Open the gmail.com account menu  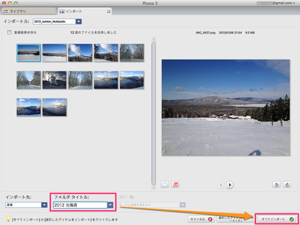pos(283,3)
